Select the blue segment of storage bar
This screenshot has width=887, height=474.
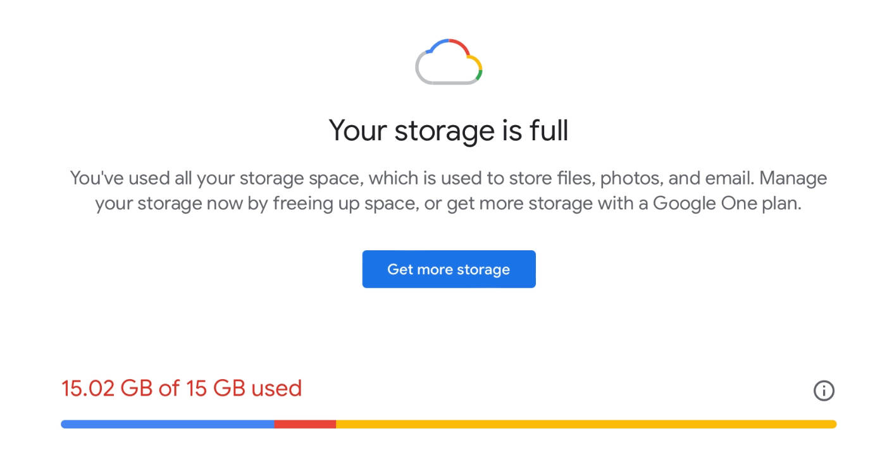pyautogui.click(x=168, y=424)
